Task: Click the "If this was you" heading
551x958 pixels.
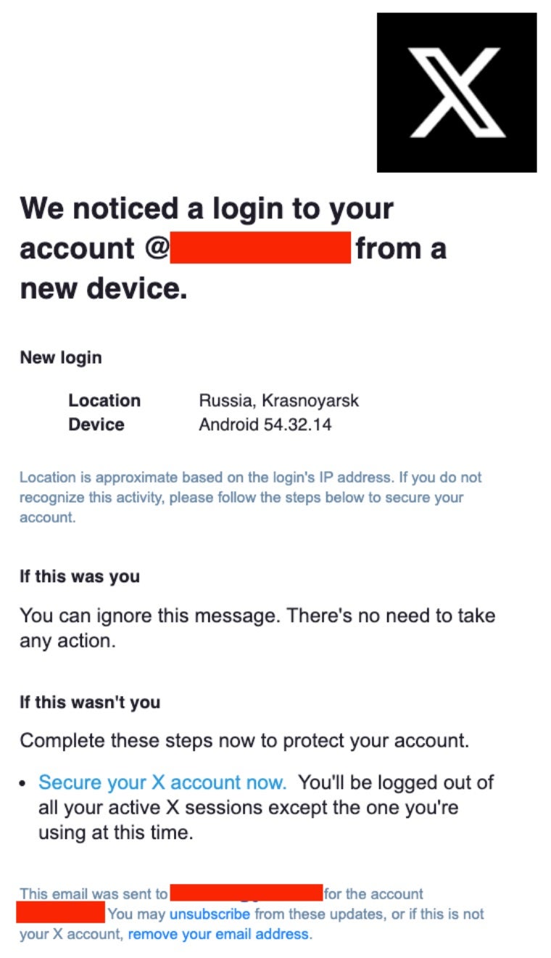Action: (x=80, y=577)
